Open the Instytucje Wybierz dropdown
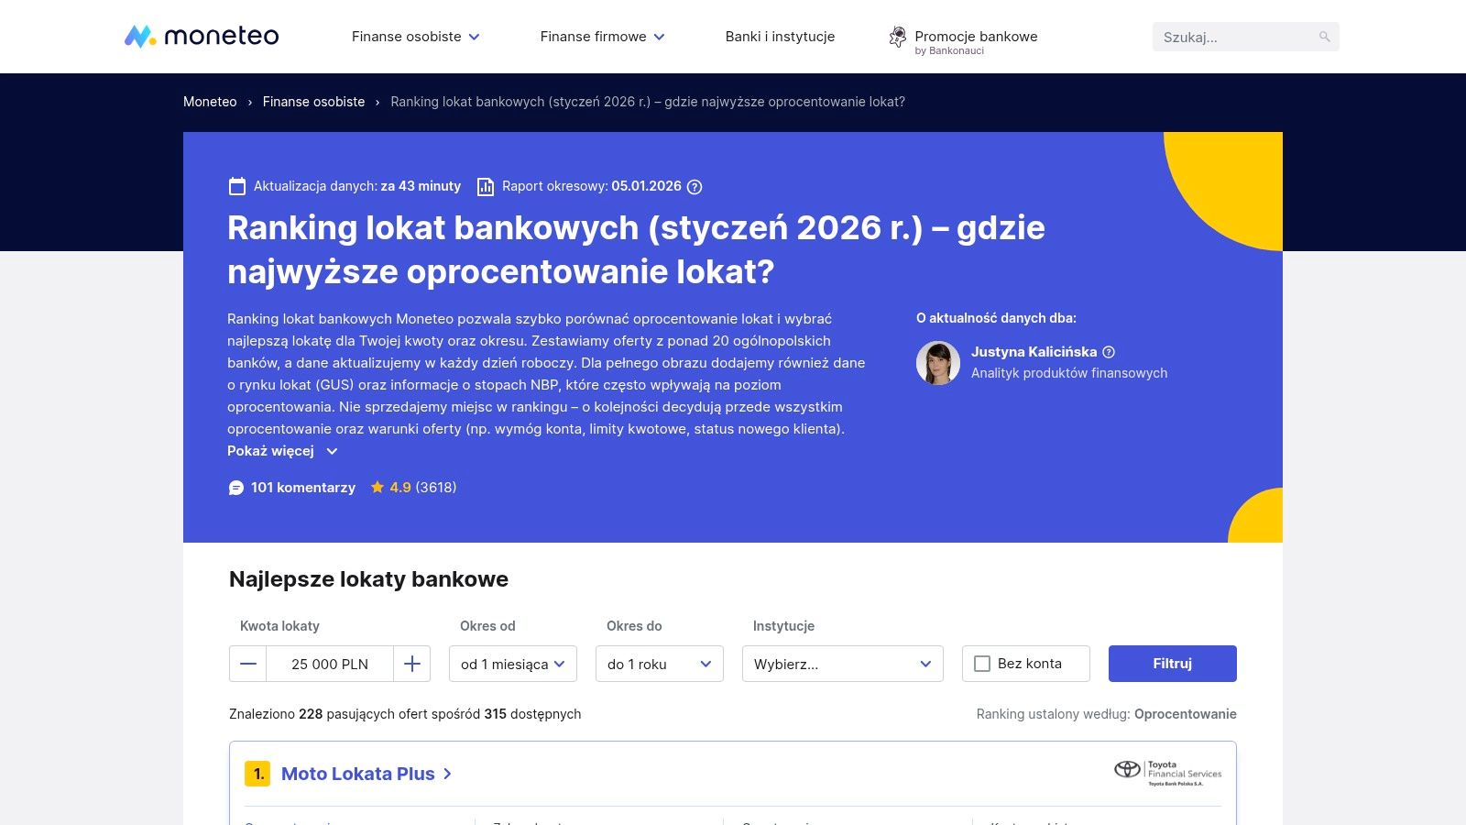The height and width of the screenshot is (825, 1466). 843,664
